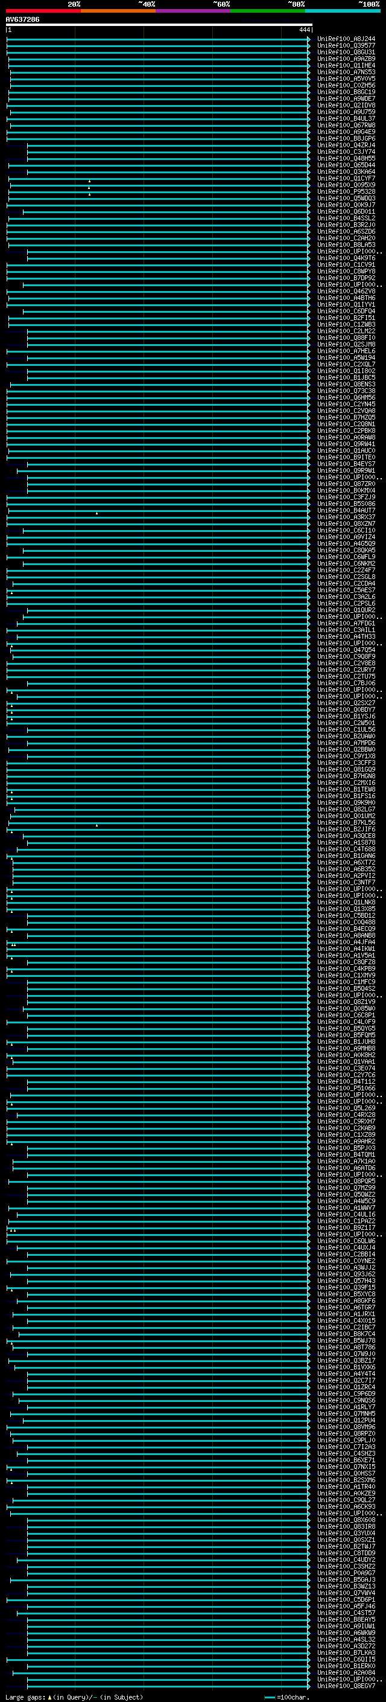This screenshot has height=1702, width=386.
Task: Select the UniRef100_C8WPY8 label
Action: (x=346, y=272)
